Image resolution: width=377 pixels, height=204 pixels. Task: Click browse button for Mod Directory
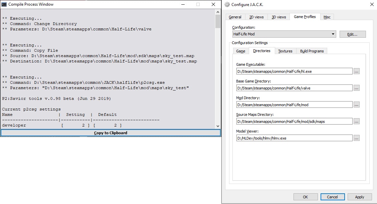[x=356, y=105]
